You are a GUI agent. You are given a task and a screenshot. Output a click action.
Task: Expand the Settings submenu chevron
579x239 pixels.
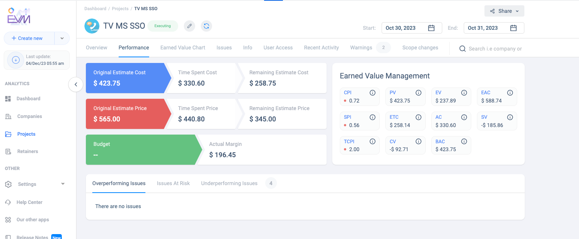pyautogui.click(x=63, y=184)
